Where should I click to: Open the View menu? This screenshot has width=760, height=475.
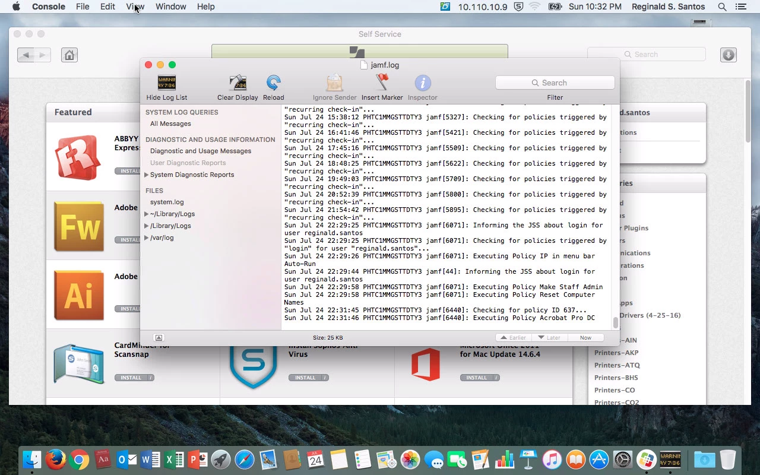point(135,7)
